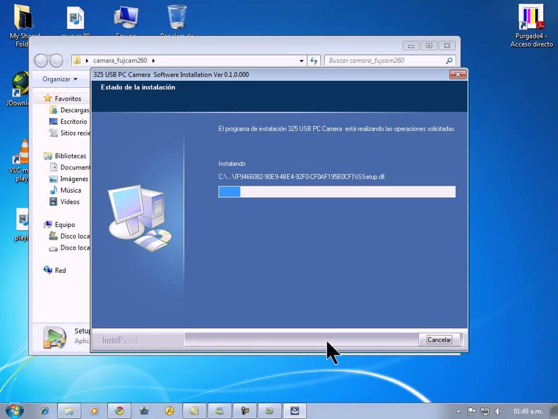
Task: Show hidden system tray icons
Action: (x=459, y=411)
